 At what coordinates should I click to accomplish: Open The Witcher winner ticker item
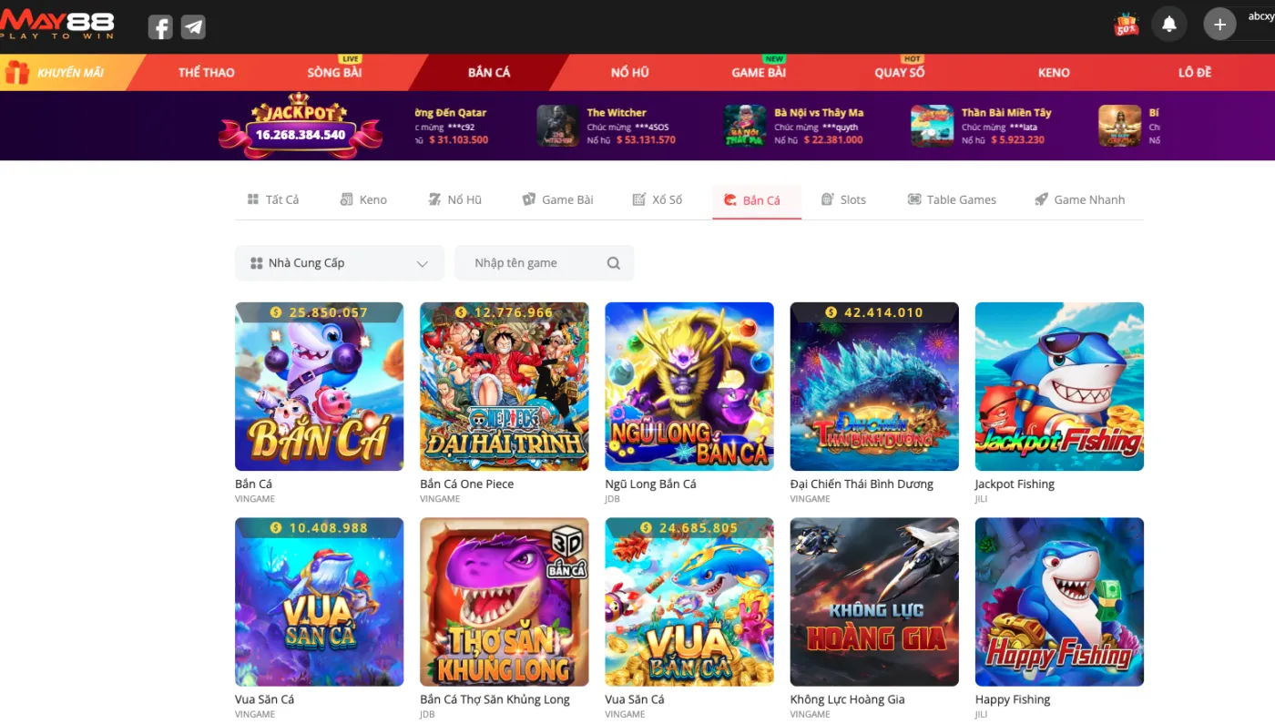(x=607, y=127)
